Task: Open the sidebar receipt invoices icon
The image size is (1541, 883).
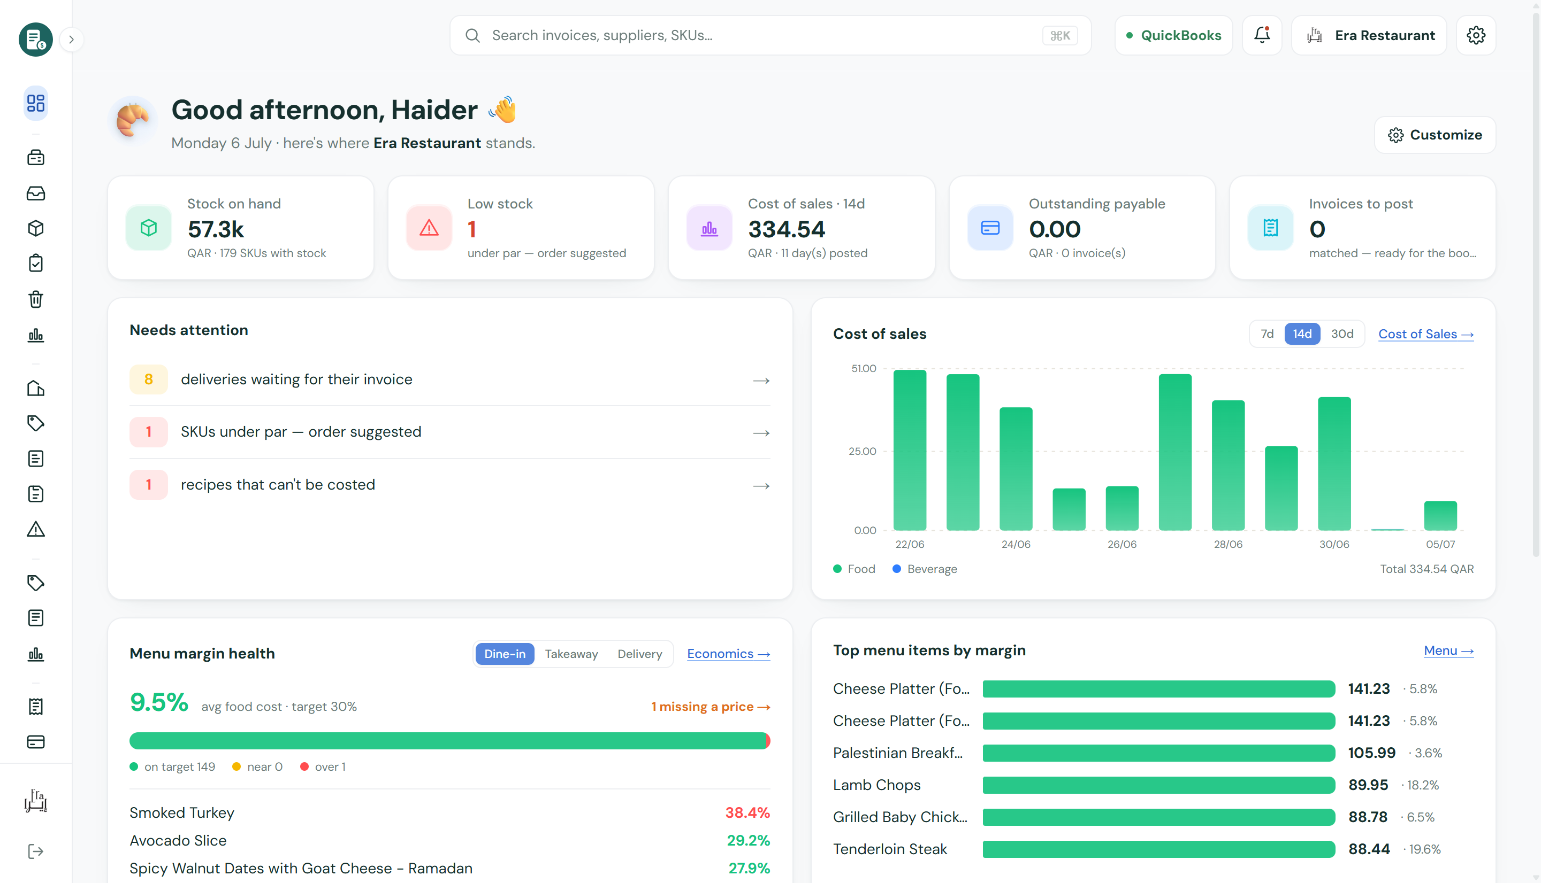Action: pos(36,707)
